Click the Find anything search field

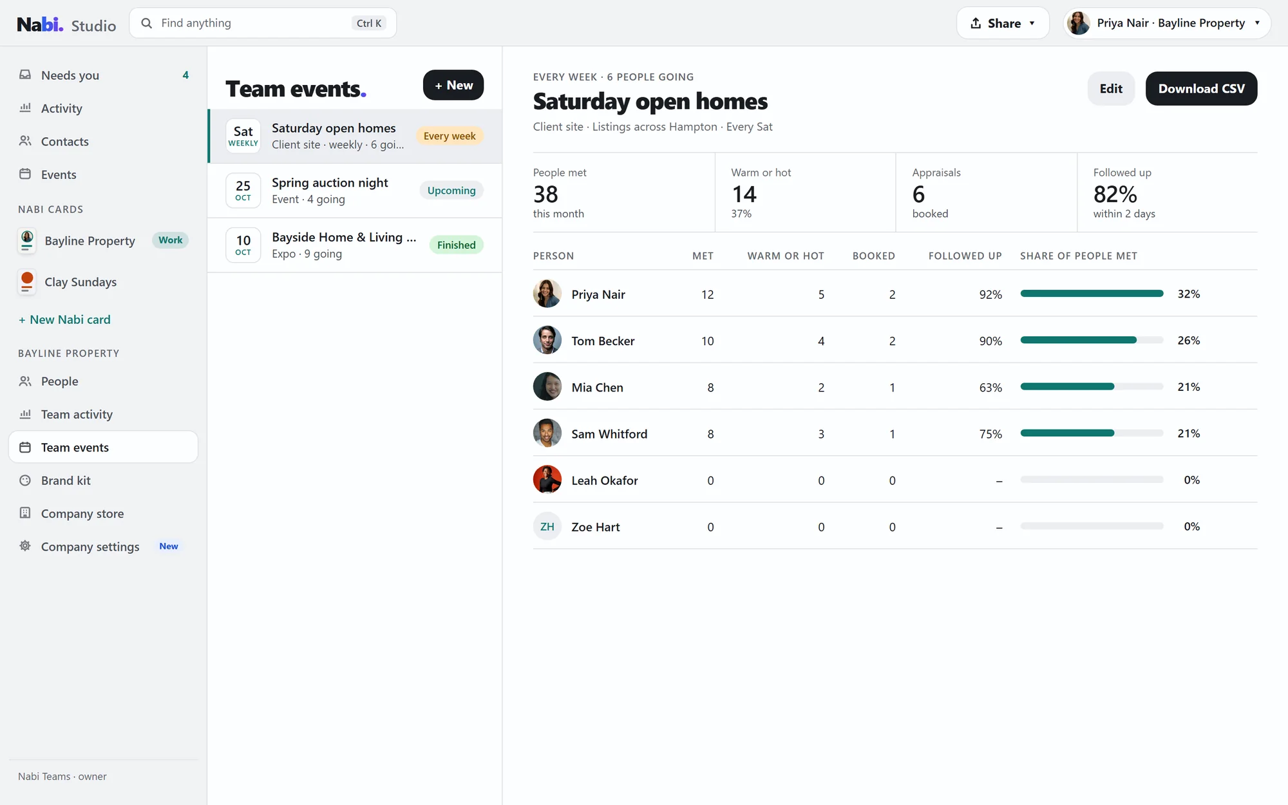(x=263, y=23)
